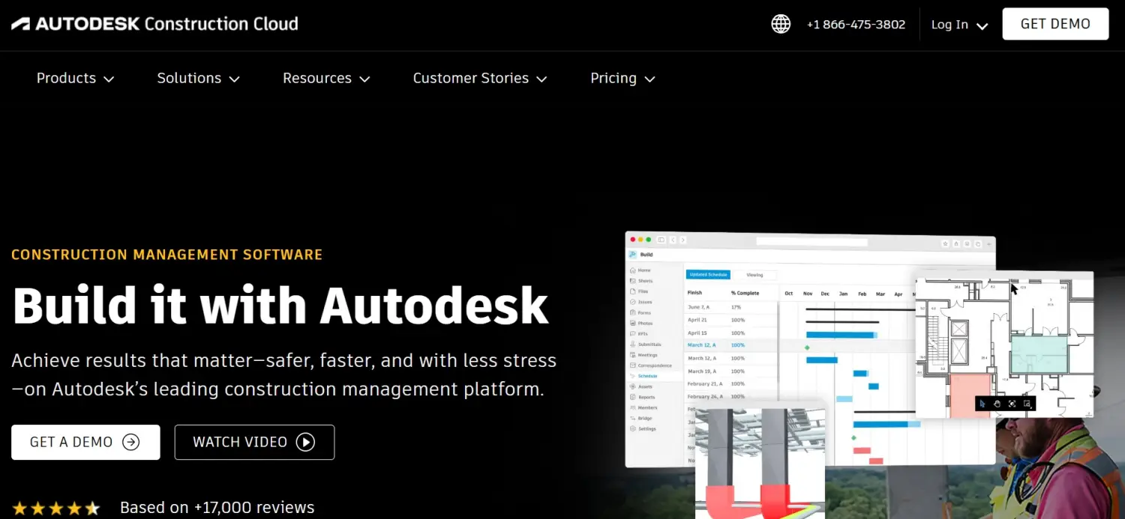Open the Products menu
1125x519 pixels.
(75, 78)
